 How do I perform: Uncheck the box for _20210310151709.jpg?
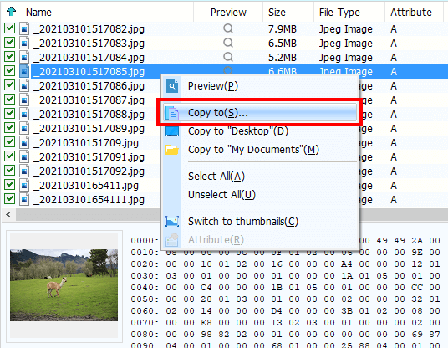point(9,142)
